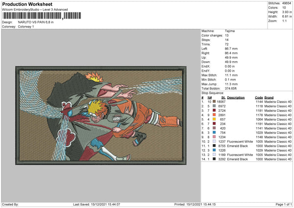Click 'Emerald Black' description in row 11

point(237,146)
